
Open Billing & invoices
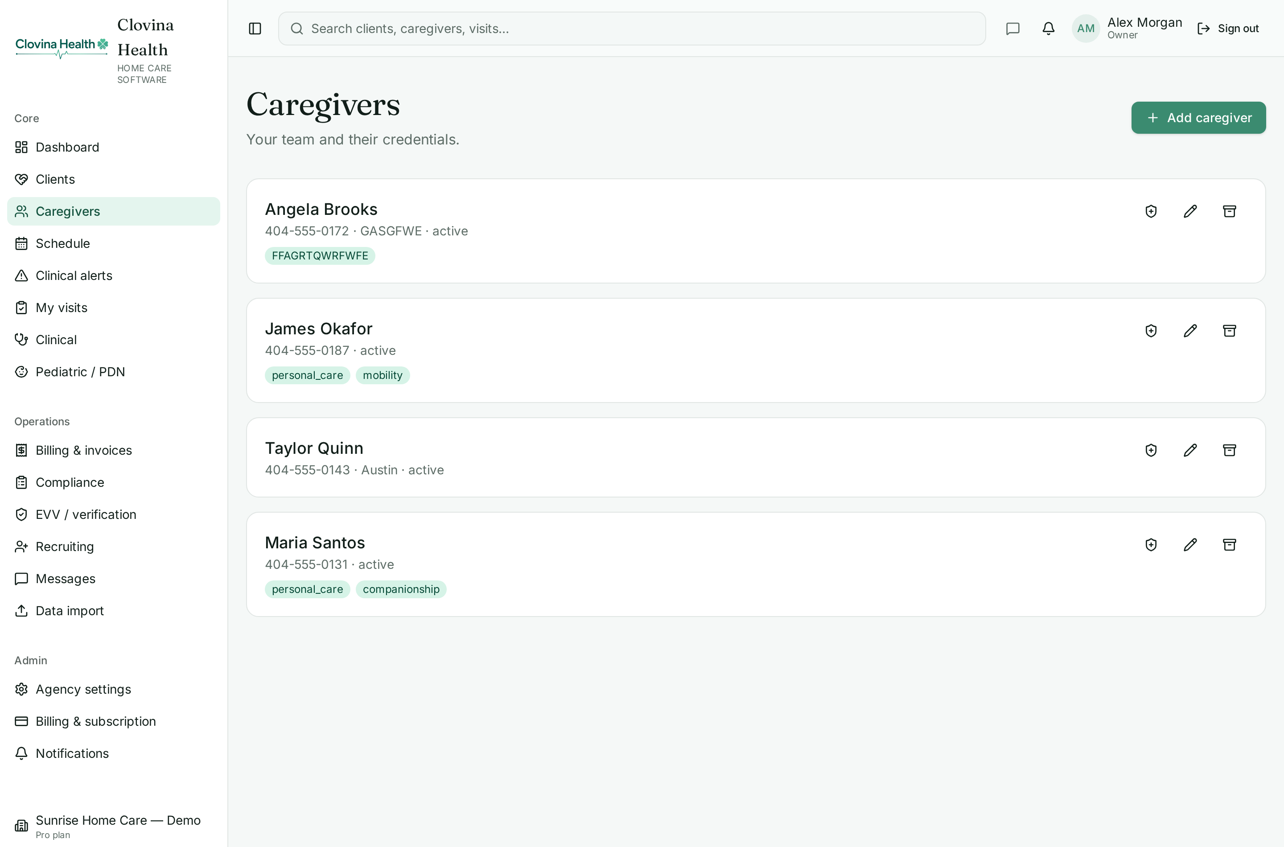coord(113,451)
